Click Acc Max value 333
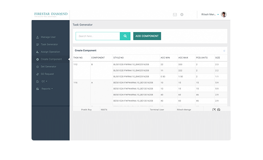Viewport: 263px width, 160px height. click(180, 64)
